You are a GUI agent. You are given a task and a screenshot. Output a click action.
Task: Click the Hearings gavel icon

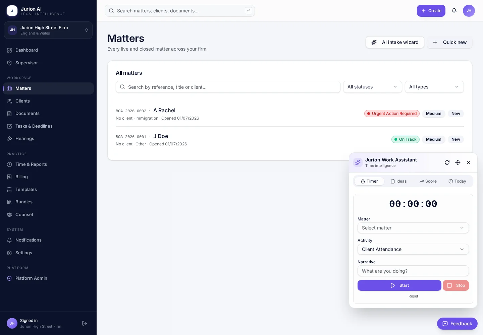(x=9, y=139)
